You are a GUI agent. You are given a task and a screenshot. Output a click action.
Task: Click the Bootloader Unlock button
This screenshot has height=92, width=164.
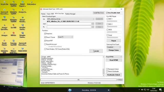114,75
